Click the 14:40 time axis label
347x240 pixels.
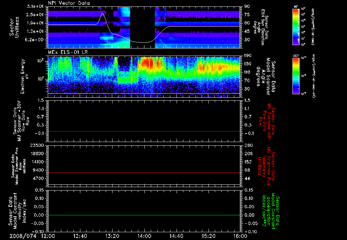tap(176, 236)
